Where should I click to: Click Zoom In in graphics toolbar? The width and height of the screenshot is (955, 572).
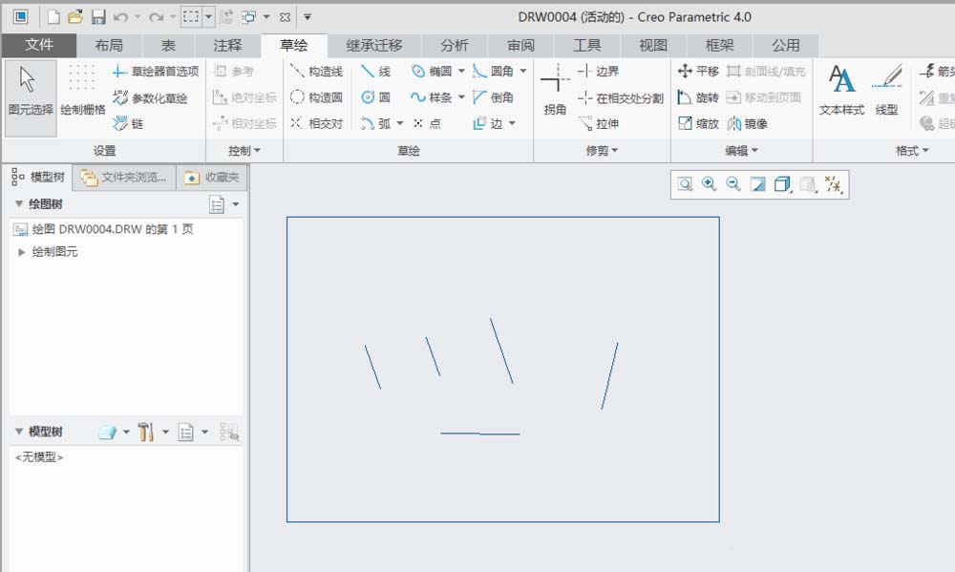[x=710, y=184]
